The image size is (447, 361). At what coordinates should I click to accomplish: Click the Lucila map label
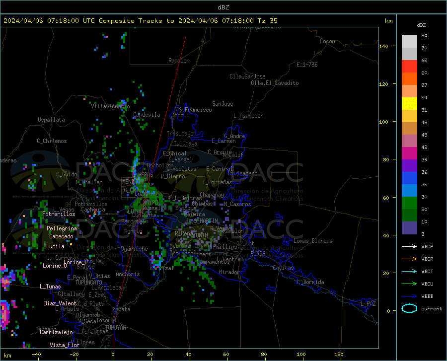(55, 246)
